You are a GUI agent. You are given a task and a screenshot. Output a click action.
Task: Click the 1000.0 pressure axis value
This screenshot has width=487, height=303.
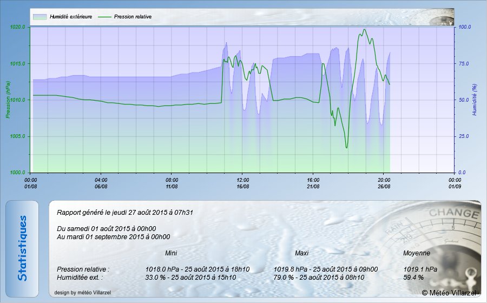click(17, 173)
